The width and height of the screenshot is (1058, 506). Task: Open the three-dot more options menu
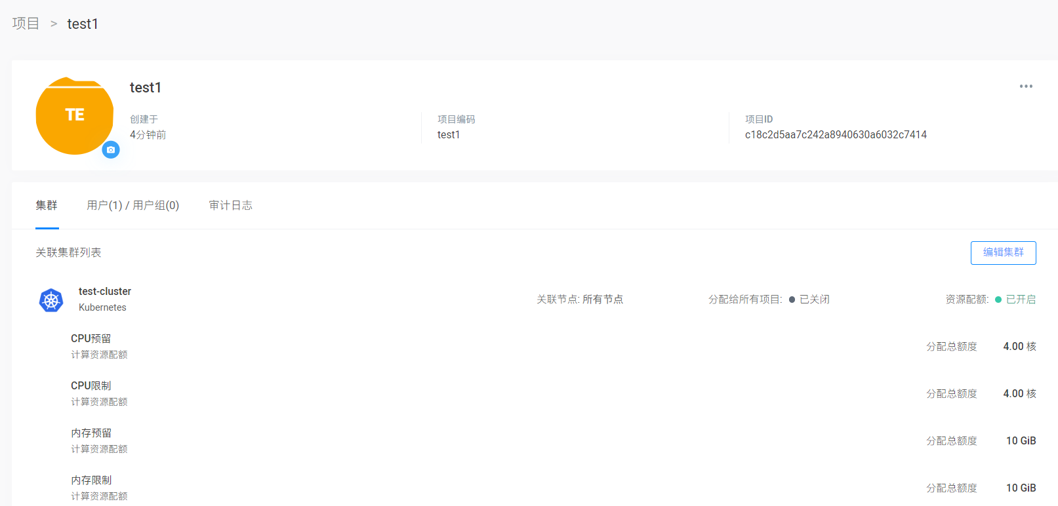click(1026, 87)
